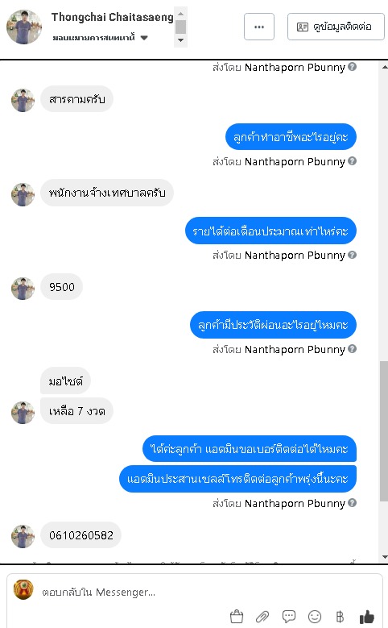Open the emoji smiley picker
This screenshot has height=628, width=388.
[315, 617]
